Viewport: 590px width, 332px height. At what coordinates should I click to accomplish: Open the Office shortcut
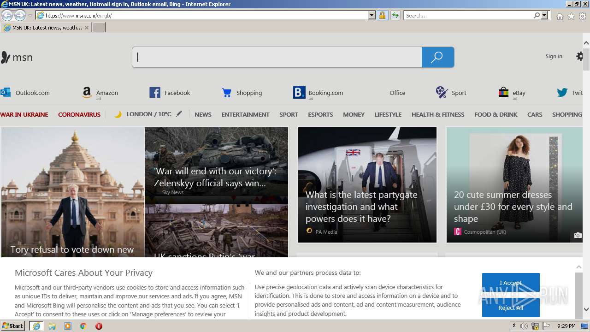coord(397,93)
